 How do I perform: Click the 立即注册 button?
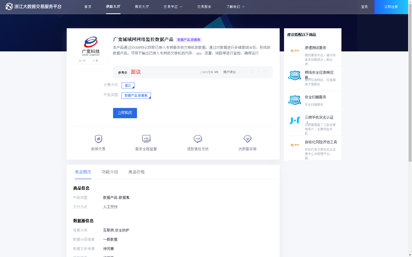(x=391, y=7)
